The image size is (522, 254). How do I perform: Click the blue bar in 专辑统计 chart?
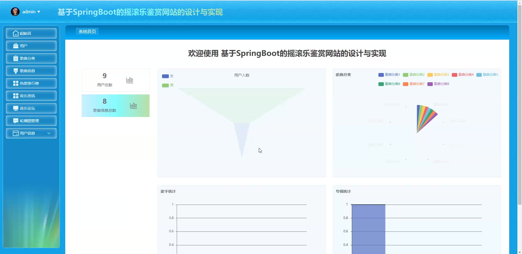click(368, 229)
